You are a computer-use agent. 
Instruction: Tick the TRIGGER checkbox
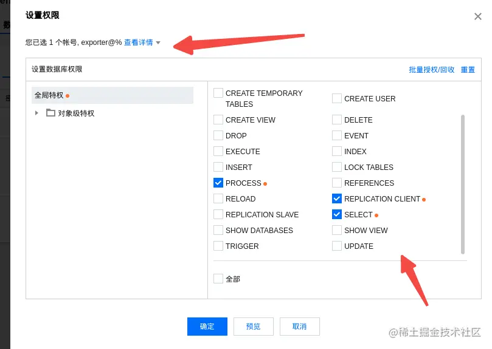point(218,246)
